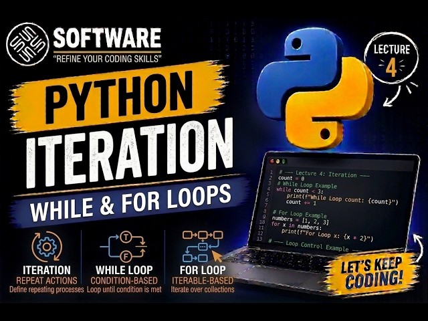Click the CONDITION-BASED subtitle

tap(124, 281)
